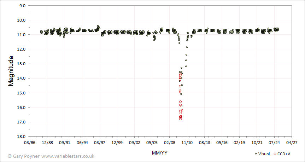Click the y-axis label '15.0'
Viewport: 305px width, 162px height.
22,93
